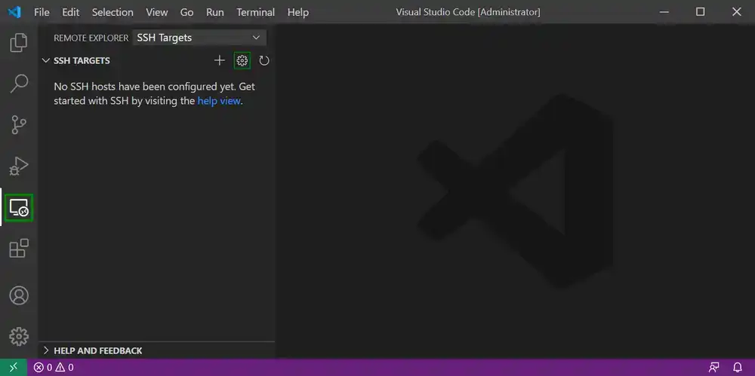Maximize the Visual Studio Code window
The width and height of the screenshot is (755, 376).
[x=701, y=11]
